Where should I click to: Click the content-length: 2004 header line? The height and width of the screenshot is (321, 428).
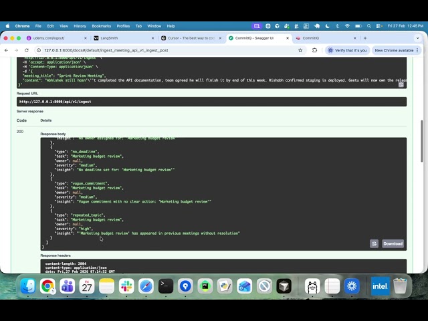pos(66,263)
